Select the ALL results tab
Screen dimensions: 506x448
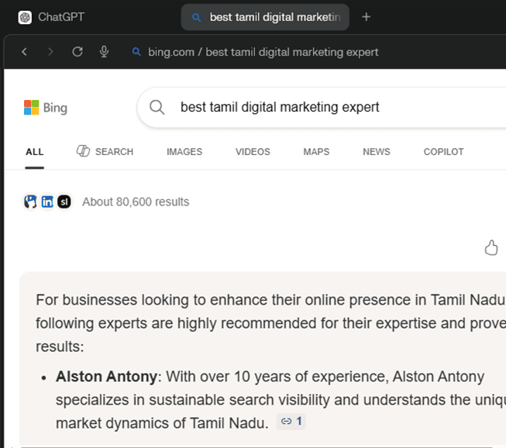tap(35, 152)
